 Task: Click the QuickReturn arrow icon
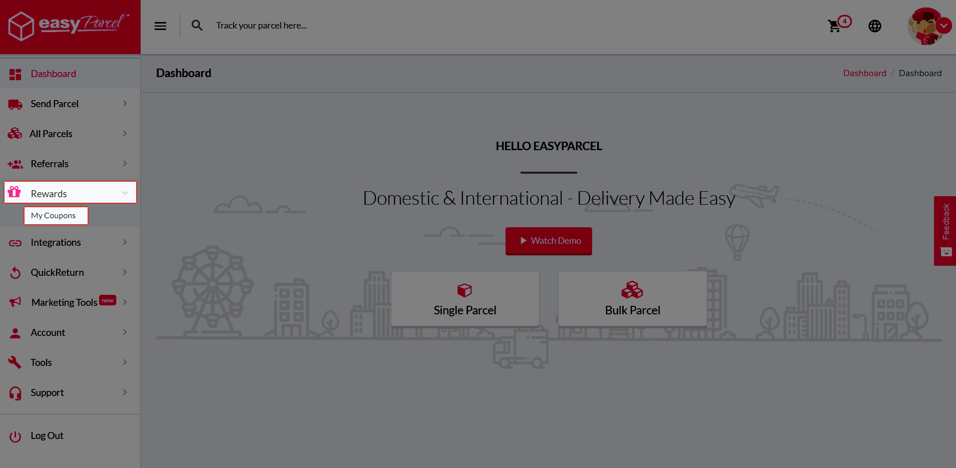tap(16, 273)
